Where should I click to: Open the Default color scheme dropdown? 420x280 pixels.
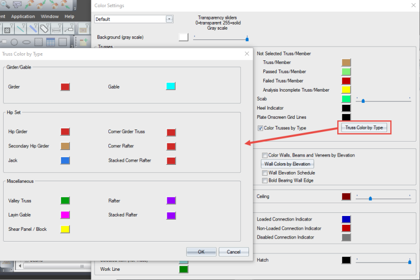pos(169,19)
